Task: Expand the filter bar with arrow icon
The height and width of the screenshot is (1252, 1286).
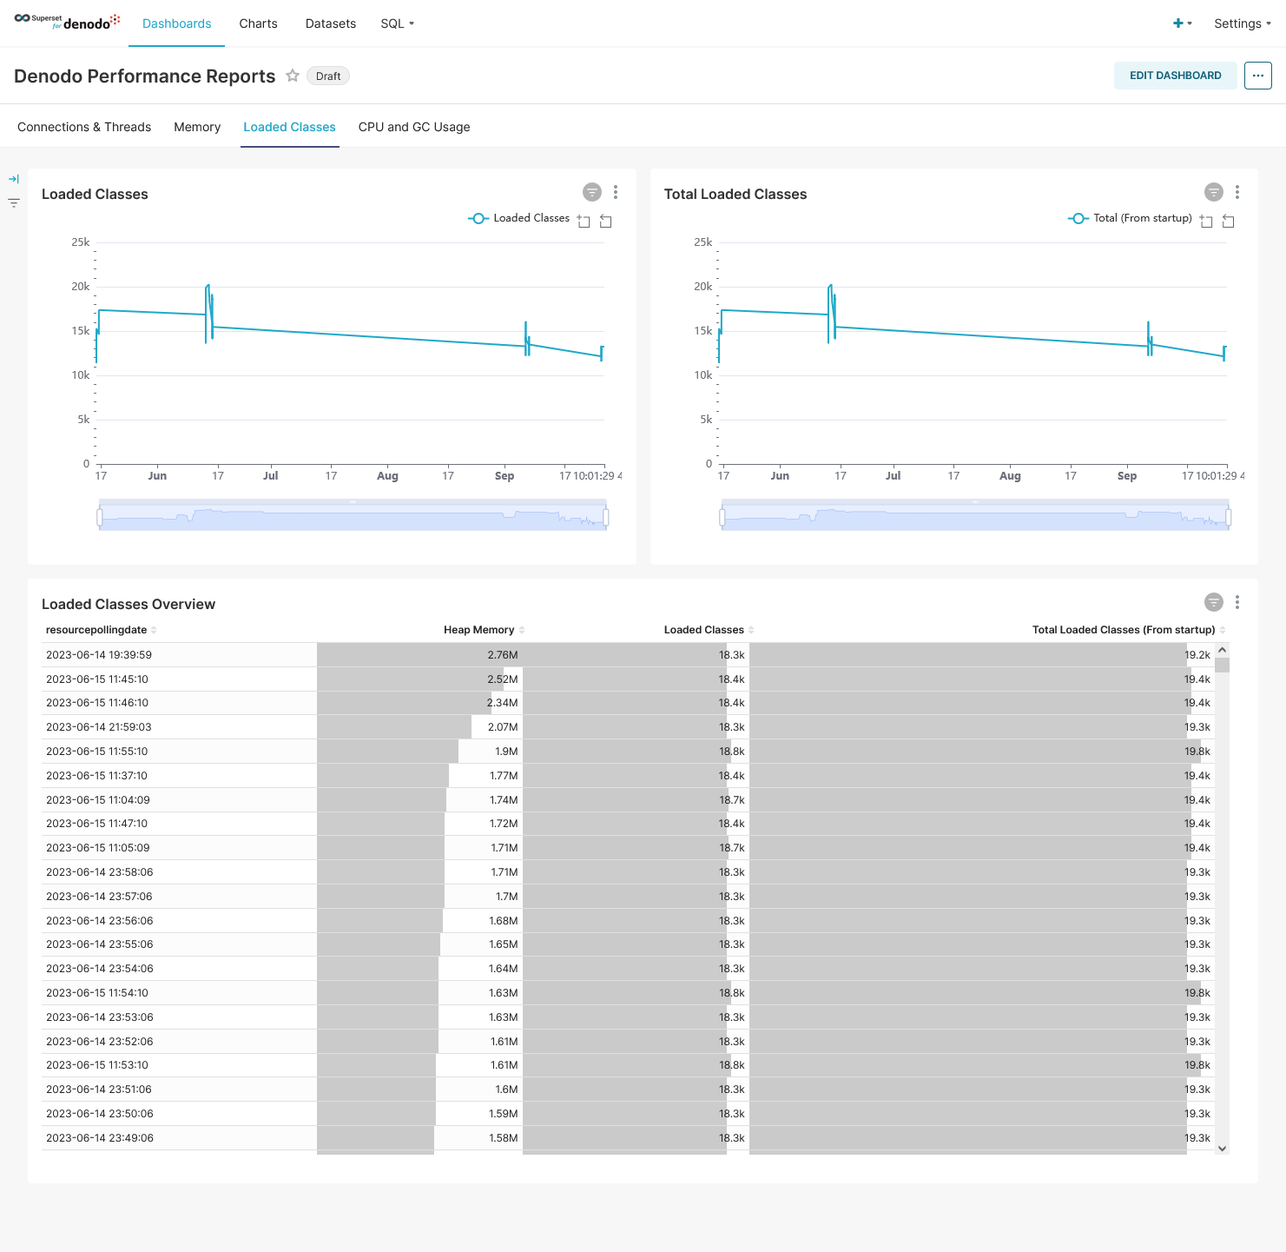Action: click(x=14, y=179)
